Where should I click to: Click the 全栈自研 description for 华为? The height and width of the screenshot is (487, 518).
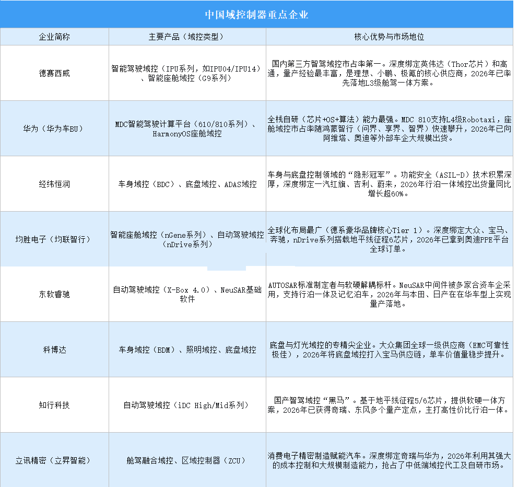[389, 129]
